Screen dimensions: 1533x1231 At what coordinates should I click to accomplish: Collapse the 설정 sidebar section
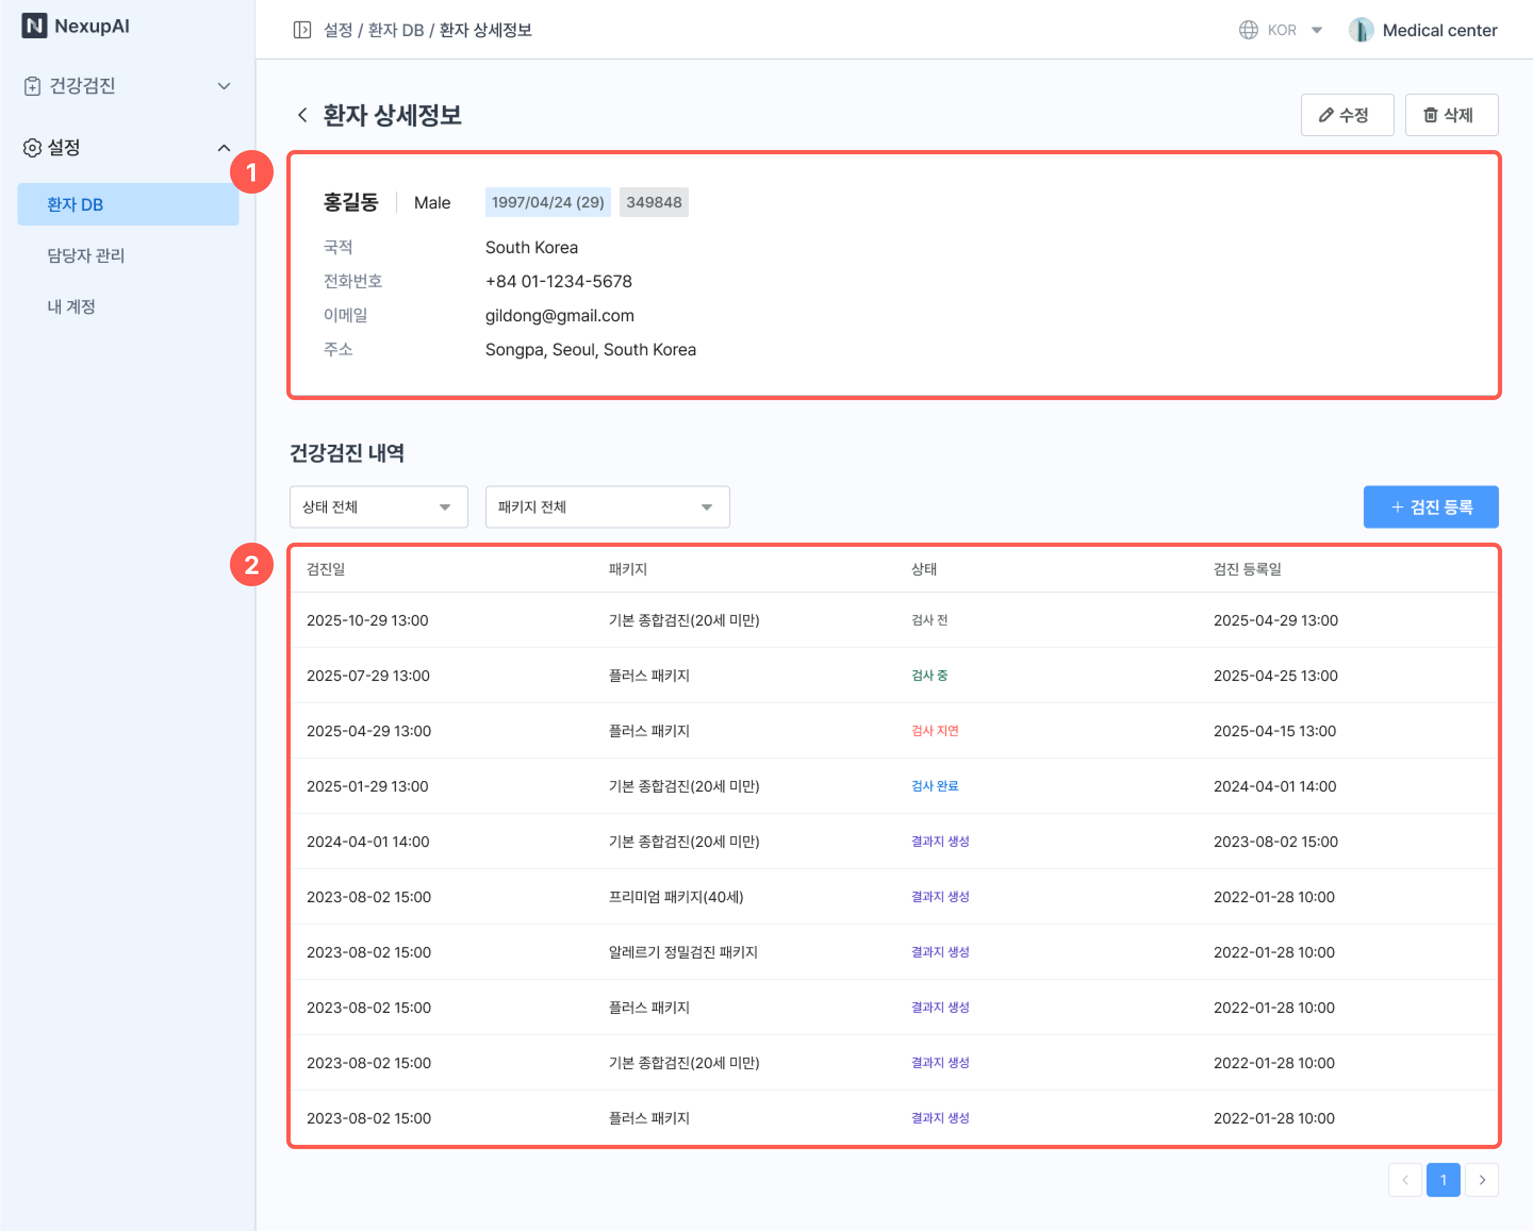point(223,148)
